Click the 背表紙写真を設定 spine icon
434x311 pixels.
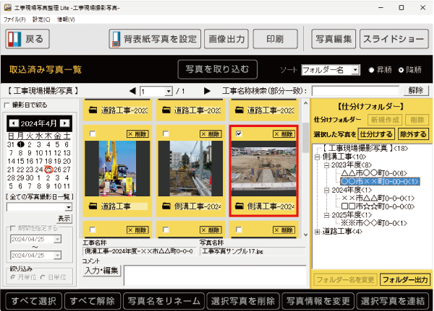(116, 39)
